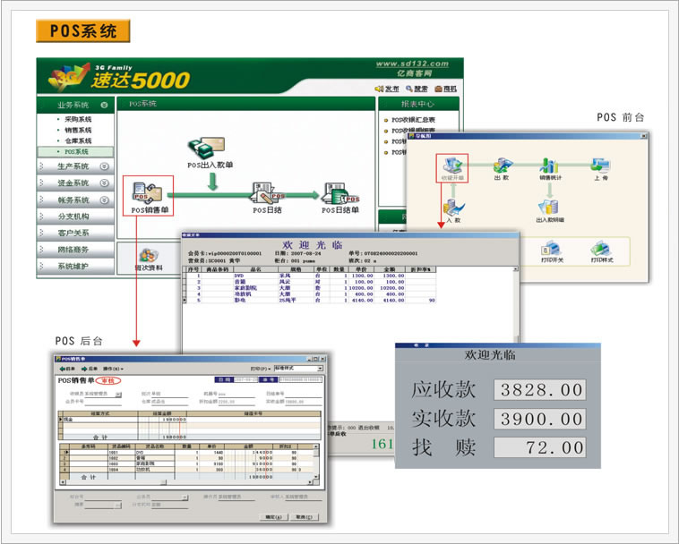Click the POS收银汇总表 report link
The width and height of the screenshot is (679, 544).
[415, 119]
